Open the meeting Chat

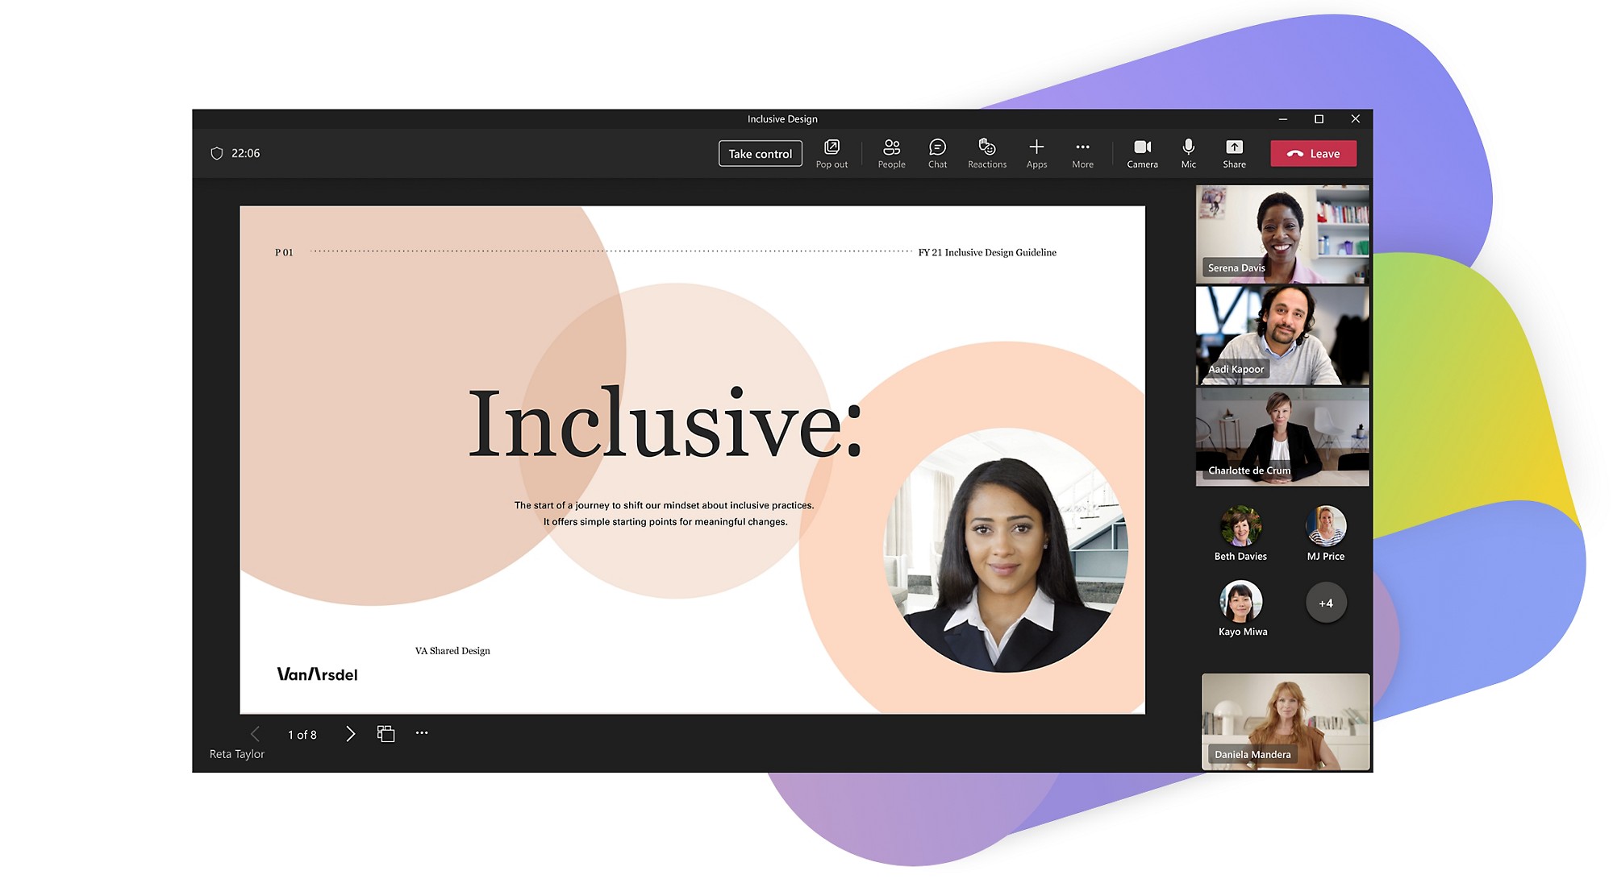[937, 153]
